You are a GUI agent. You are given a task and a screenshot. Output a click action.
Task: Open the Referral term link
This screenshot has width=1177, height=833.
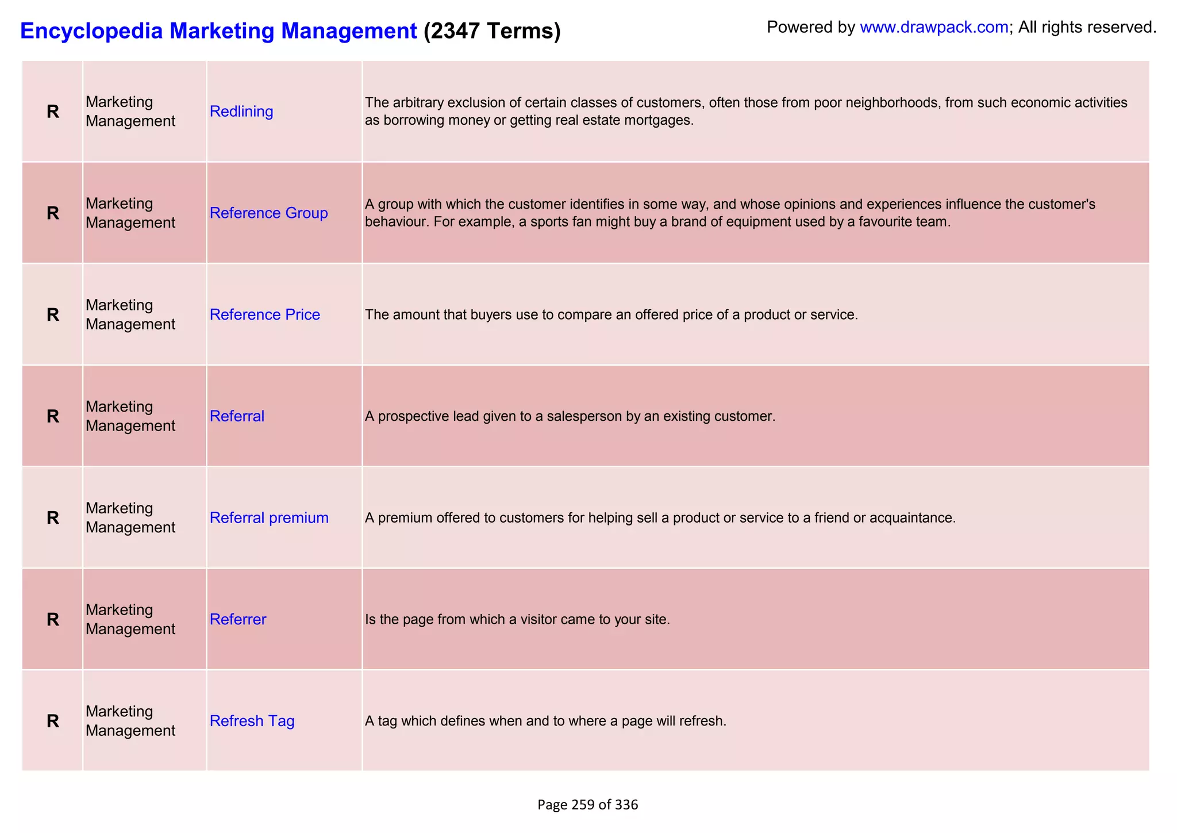tap(237, 416)
